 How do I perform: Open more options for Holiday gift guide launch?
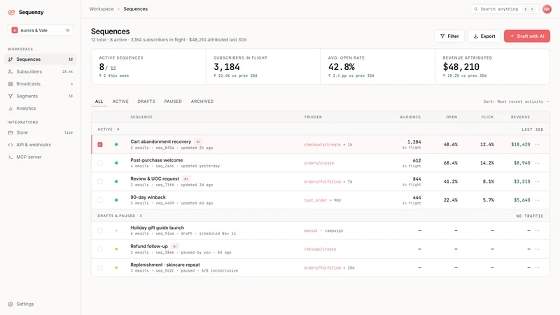pyautogui.click(x=538, y=231)
